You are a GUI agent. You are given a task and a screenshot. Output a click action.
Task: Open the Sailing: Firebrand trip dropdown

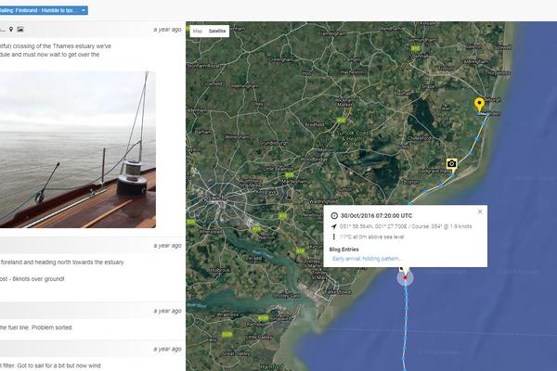(x=42, y=9)
